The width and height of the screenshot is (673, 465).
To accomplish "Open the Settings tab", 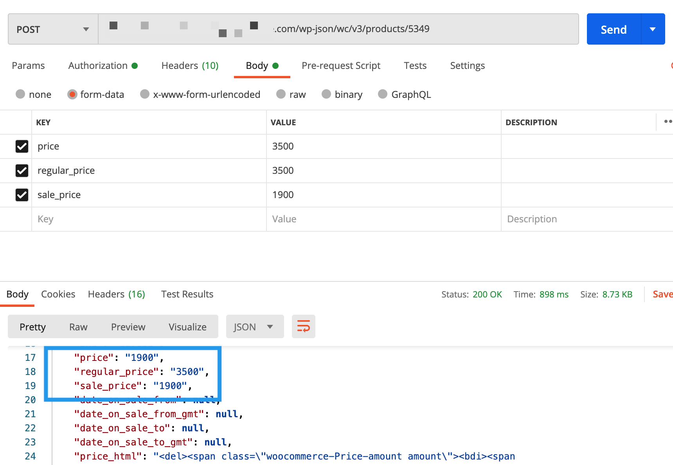I will (467, 66).
